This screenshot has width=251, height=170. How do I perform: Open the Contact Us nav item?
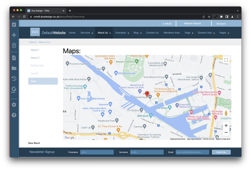point(152,33)
